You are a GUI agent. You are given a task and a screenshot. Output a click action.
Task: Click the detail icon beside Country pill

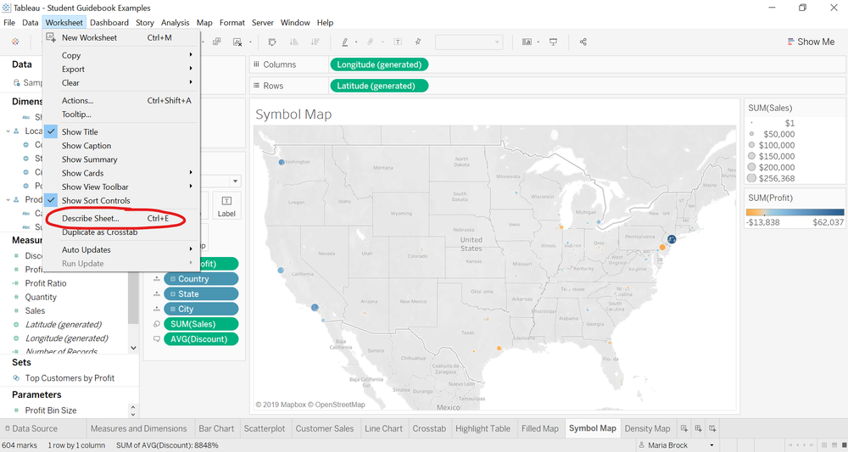(156, 278)
